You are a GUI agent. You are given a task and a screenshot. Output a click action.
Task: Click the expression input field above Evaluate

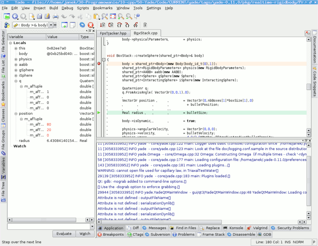[48, 226]
